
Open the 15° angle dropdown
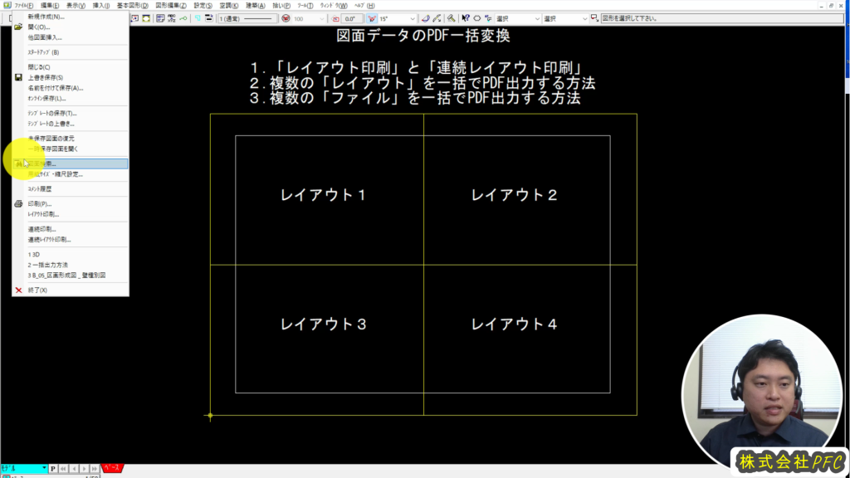pos(412,18)
